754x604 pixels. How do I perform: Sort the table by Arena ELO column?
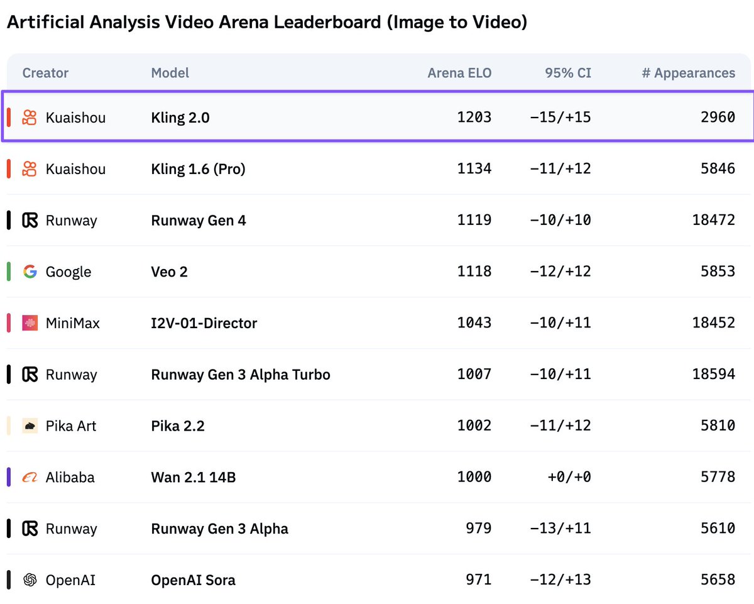coord(459,73)
